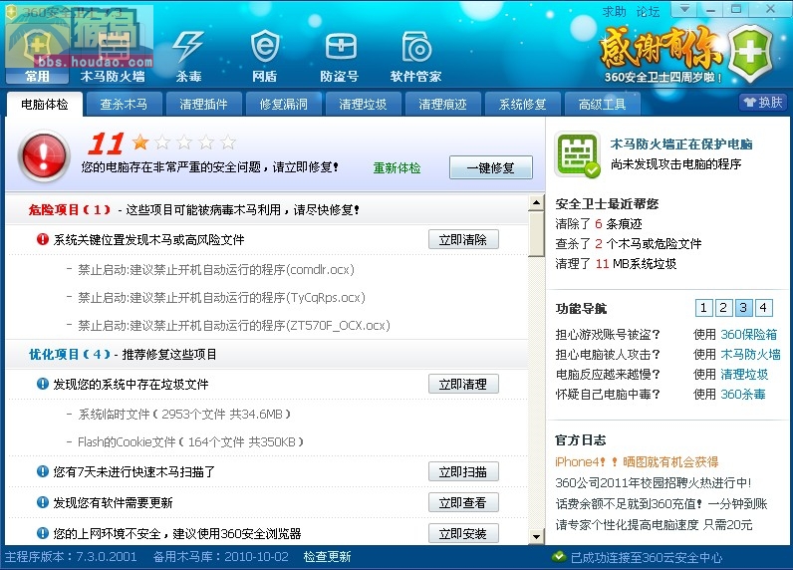Click the red alert status icon
Image resolution: width=793 pixels, height=570 pixels.
pyautogui.click(x=44, y=154)
